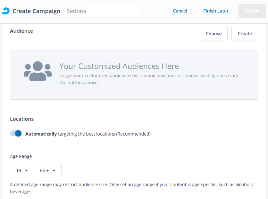The image size is (268, 199).
Task: Click the Create Campaign page title
Action: [36, 11]
